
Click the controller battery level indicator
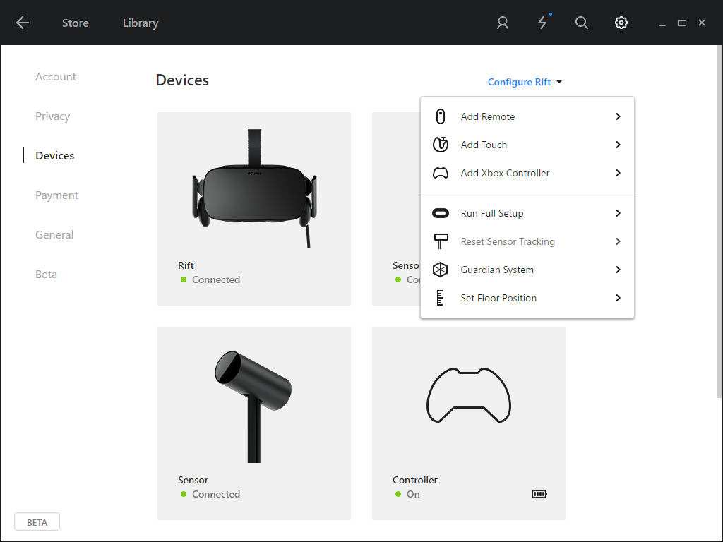(x=539, y=494)
